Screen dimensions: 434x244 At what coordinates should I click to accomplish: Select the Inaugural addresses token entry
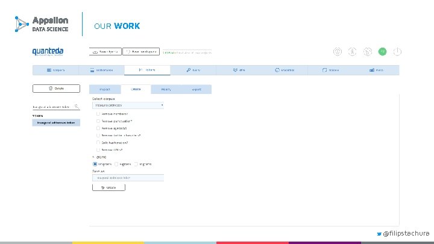(x=56, y=122)
